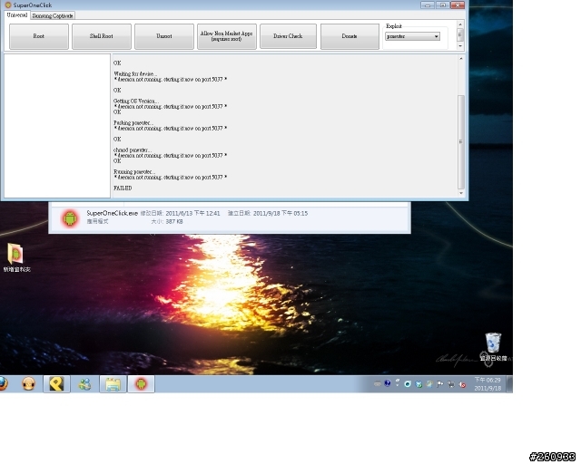Click the log scrollbar up arrow
The width and height of the screenshot is (581, 464).
[x=461, y=59]
